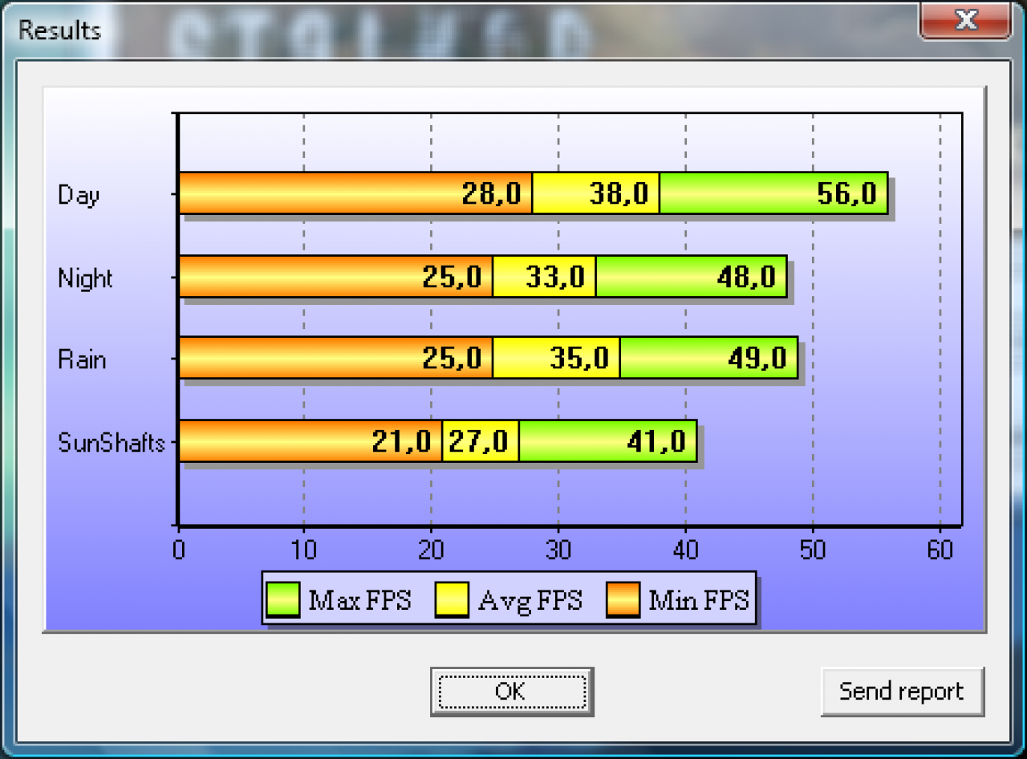Screen dimensions: 1027x759
Task: Click the OK button
Action: [511, 691]
